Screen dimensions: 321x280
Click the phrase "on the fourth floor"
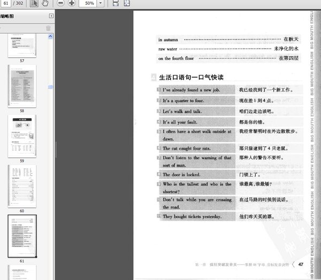(176, 58)
